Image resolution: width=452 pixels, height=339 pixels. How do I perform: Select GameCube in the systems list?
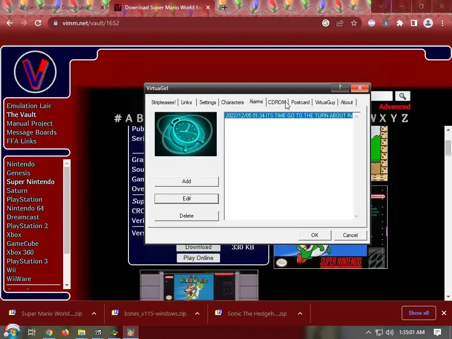23,244
